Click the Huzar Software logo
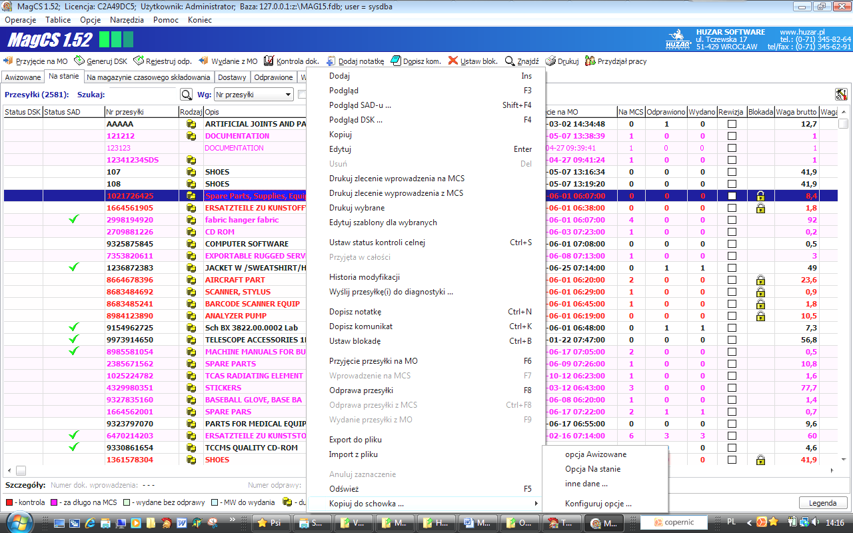This screenshot has width=853, height=533. click(x=677, y=39)
